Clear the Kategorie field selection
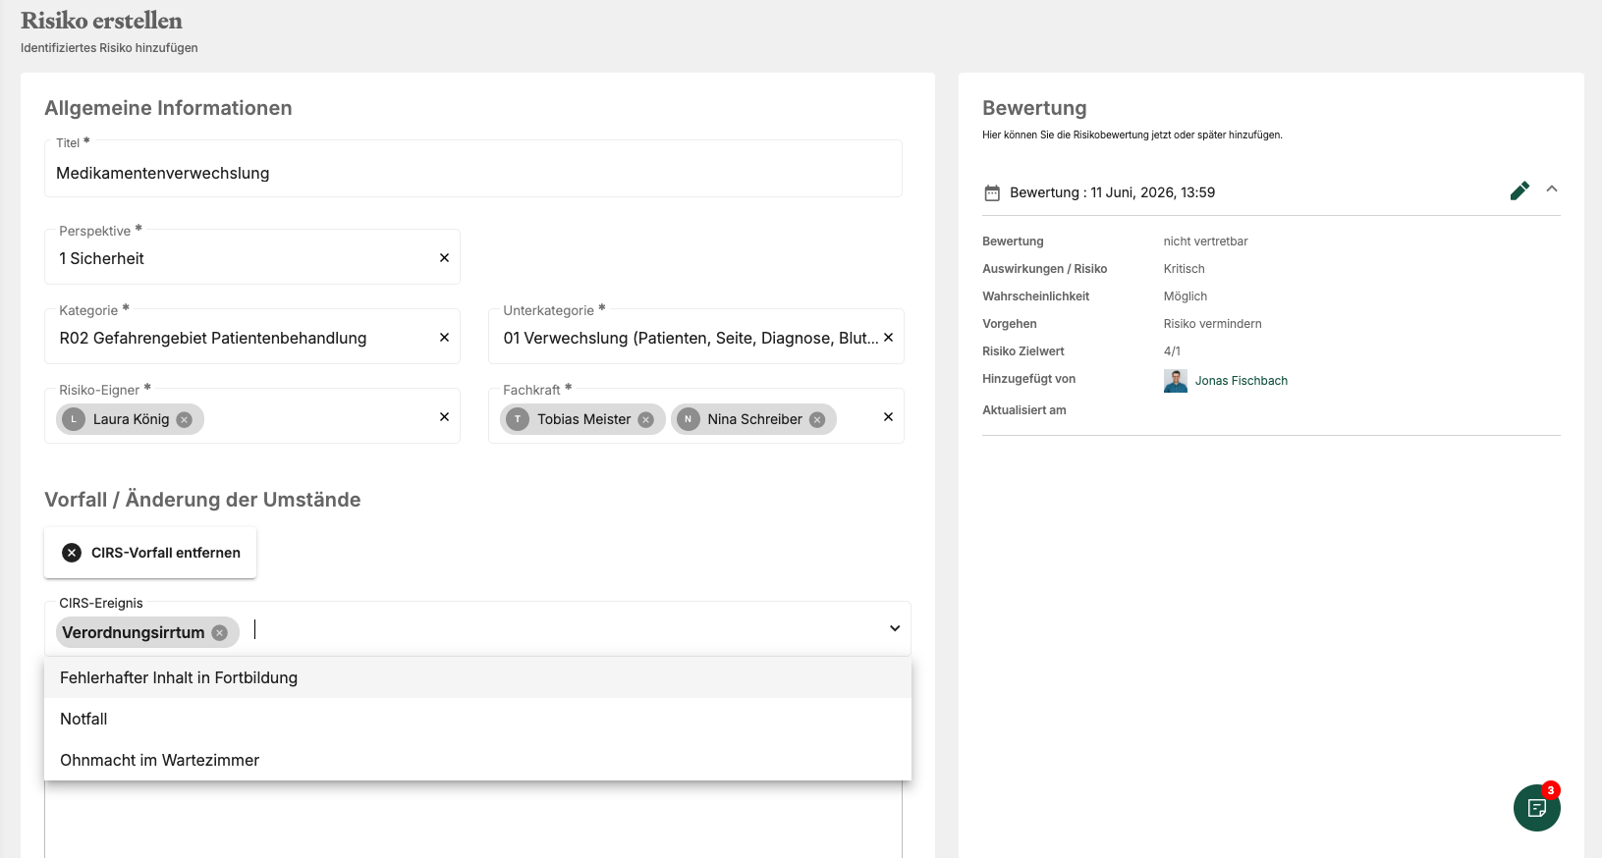 pyautogui.click(x=444, y=338)
